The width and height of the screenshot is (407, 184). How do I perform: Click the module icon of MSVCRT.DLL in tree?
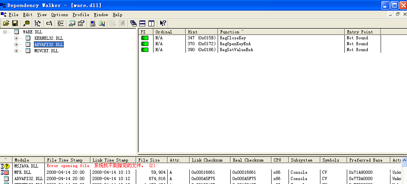28,51
